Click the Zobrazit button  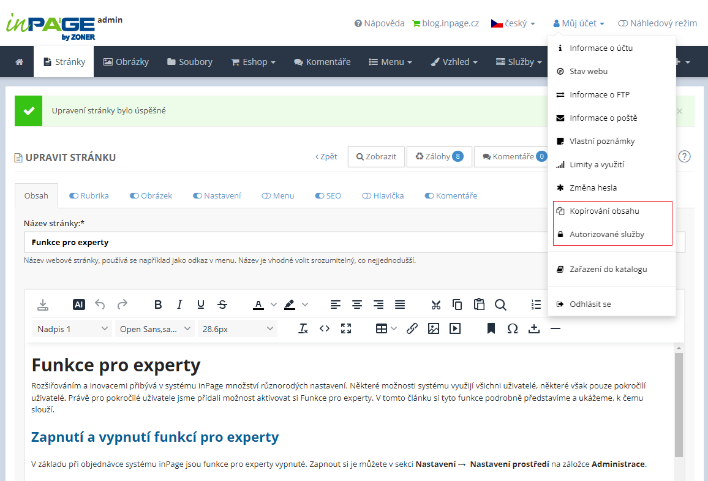(376, 157)
